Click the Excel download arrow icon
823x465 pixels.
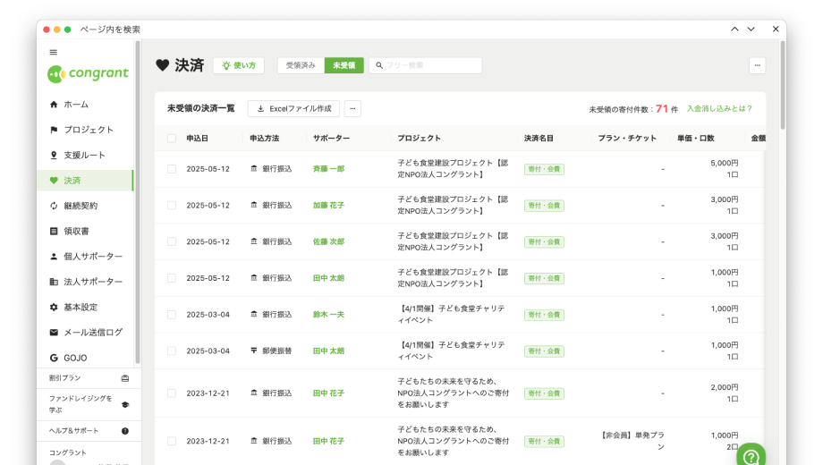tap(260, 108)
